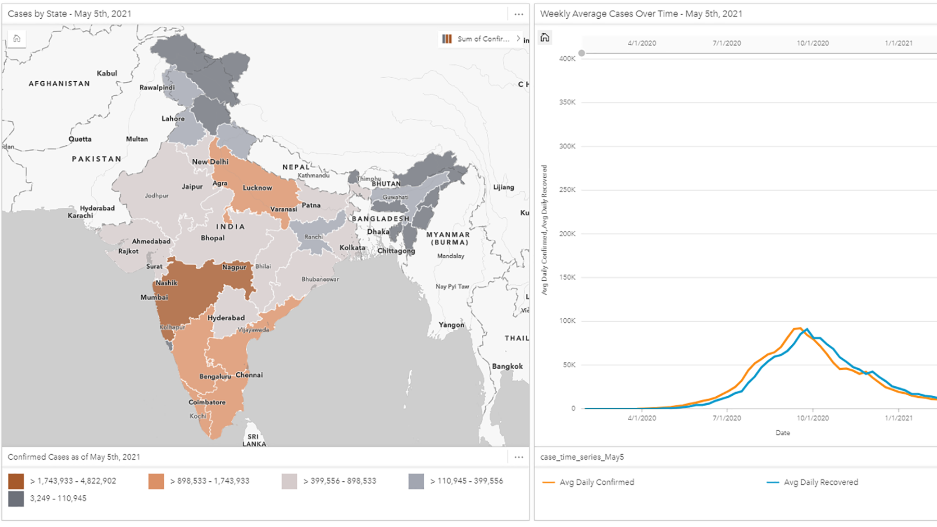Toggle the Avg Daily Confirmed series legend

pyautogui.click(x=597, y=482)
